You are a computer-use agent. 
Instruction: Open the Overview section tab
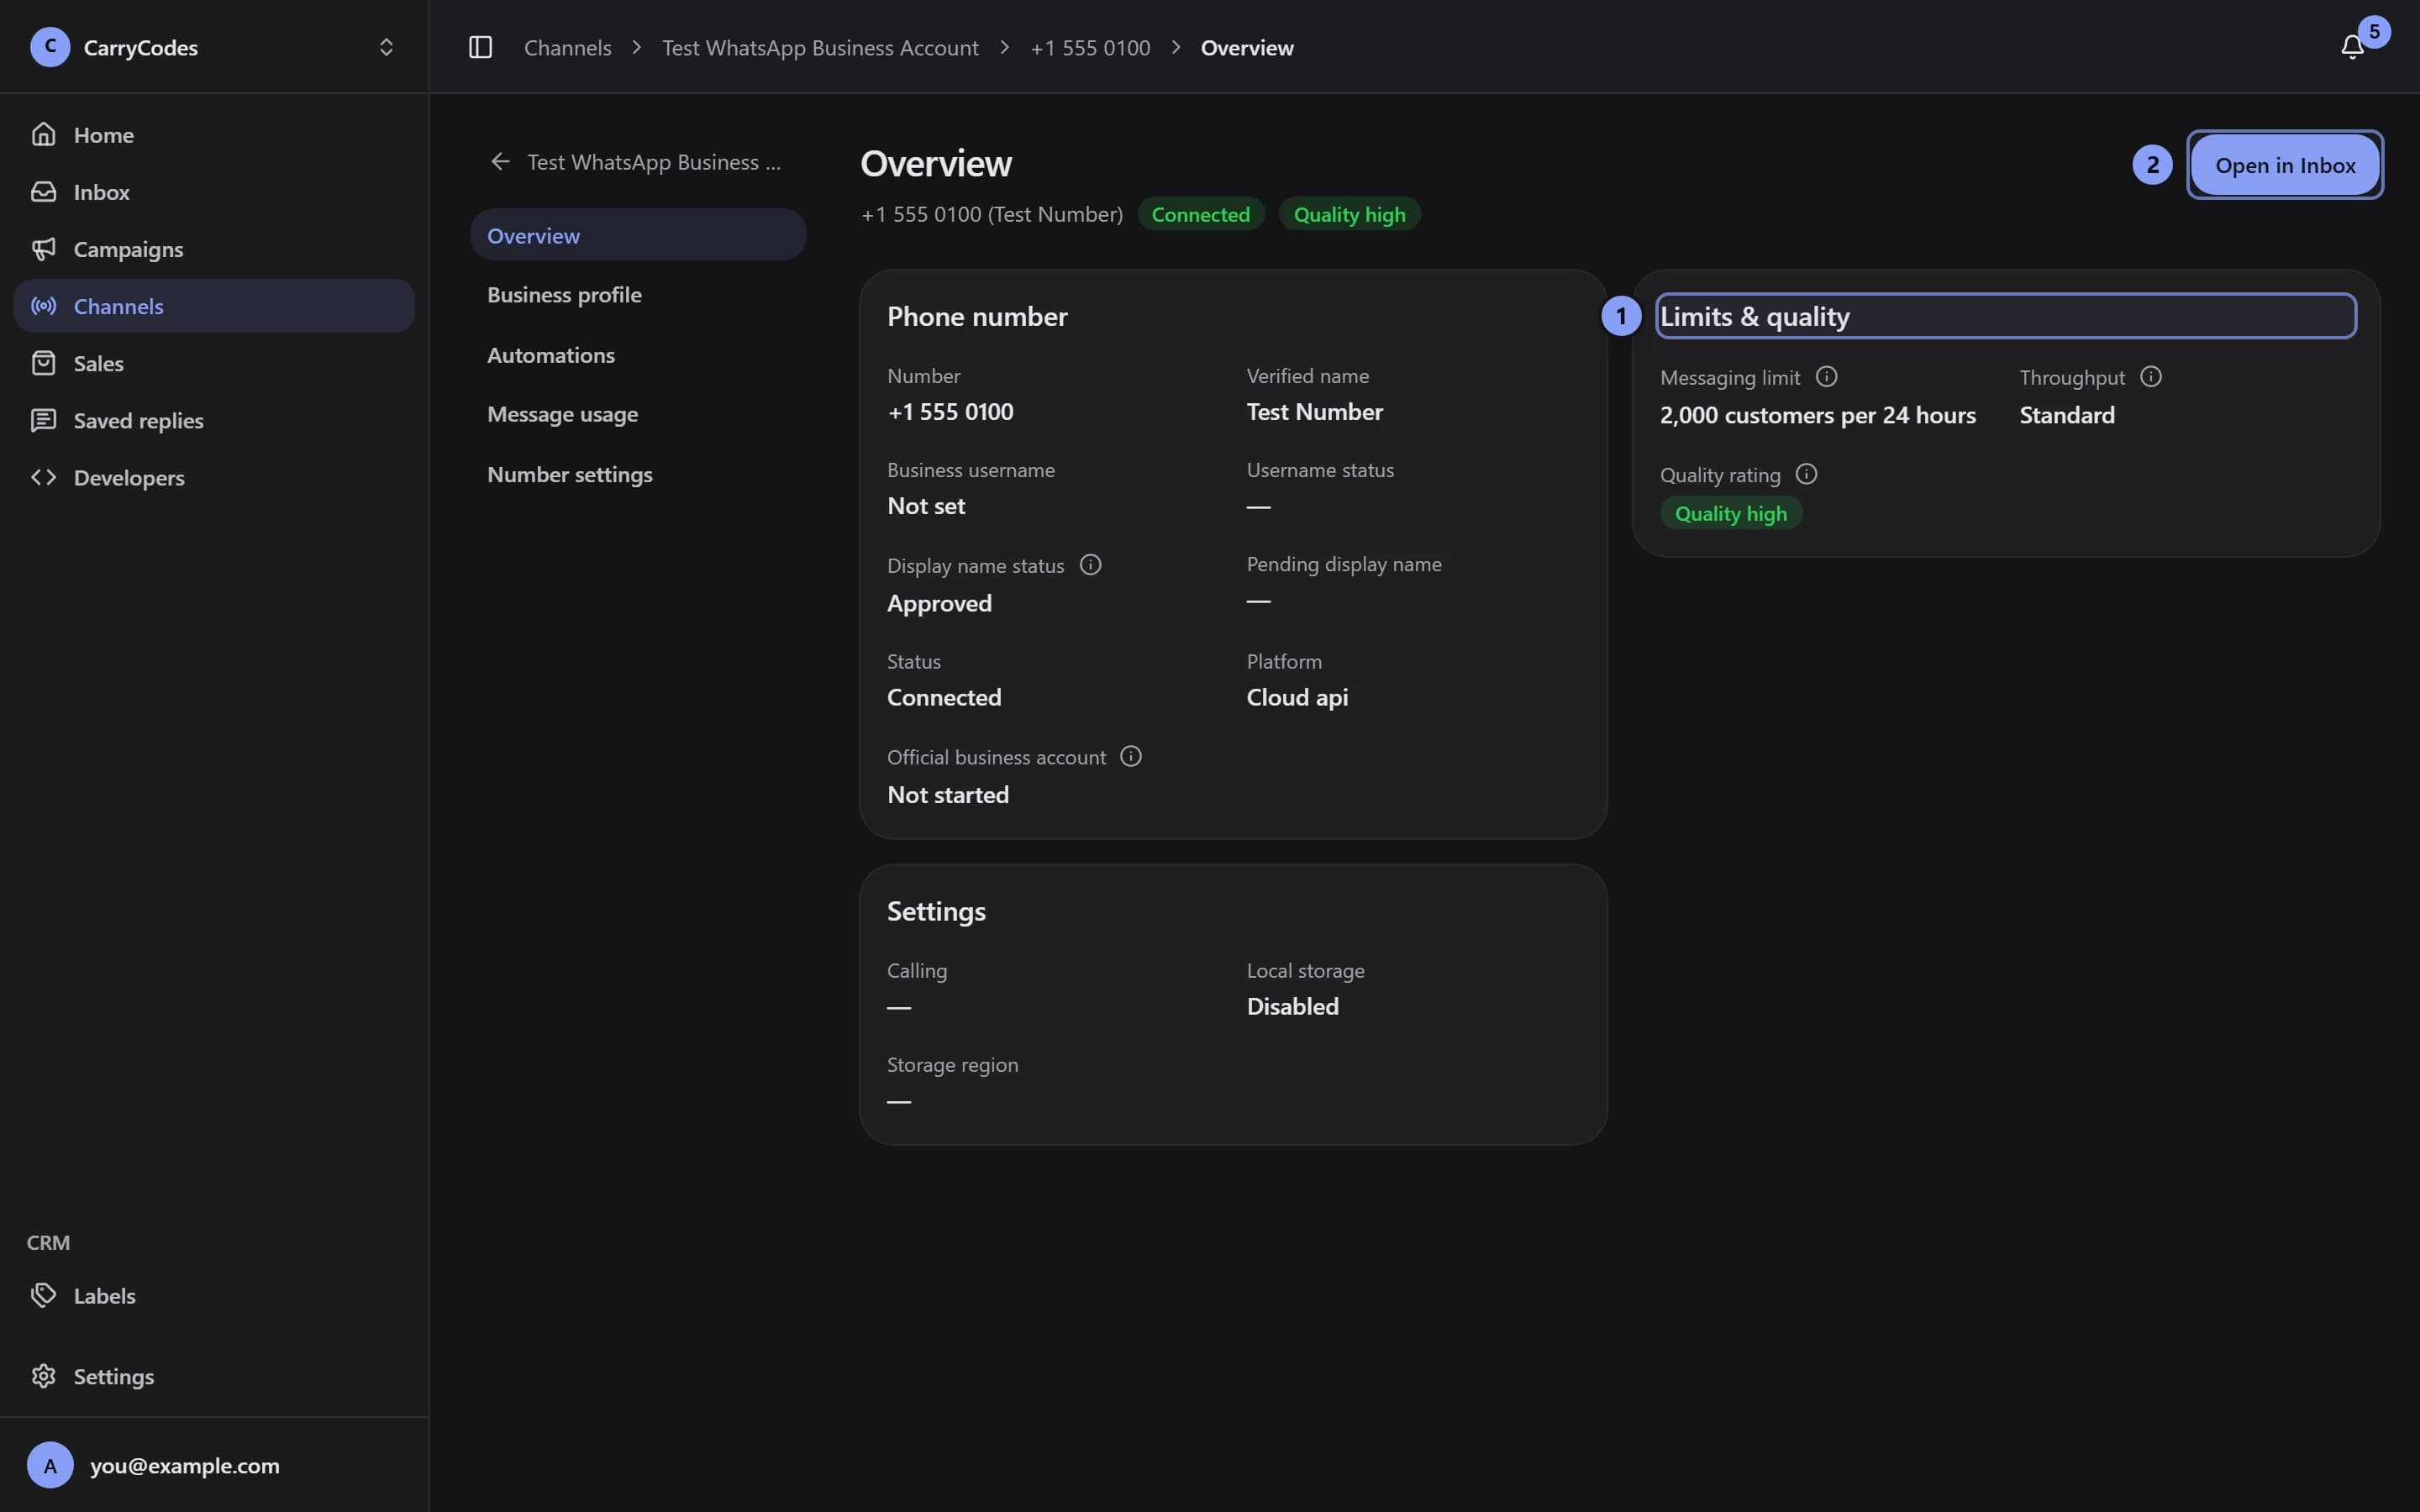point(638,235)
